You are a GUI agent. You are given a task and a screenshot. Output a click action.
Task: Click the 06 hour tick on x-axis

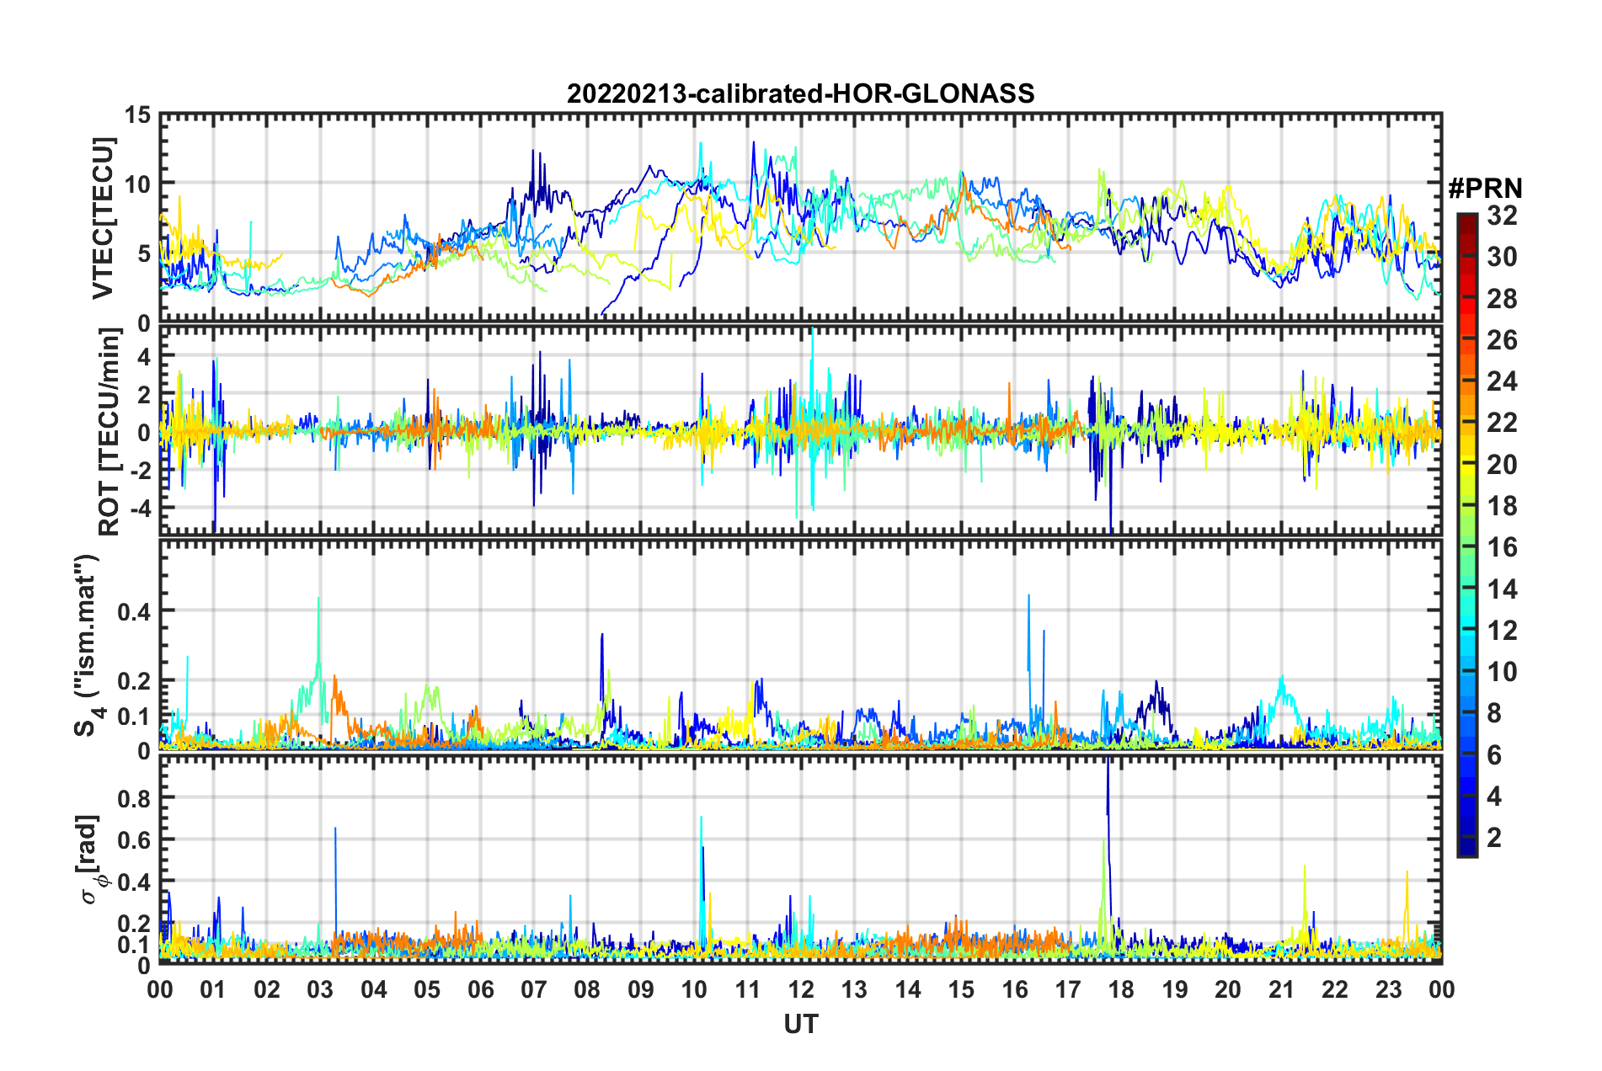click(x=480, y=989)
